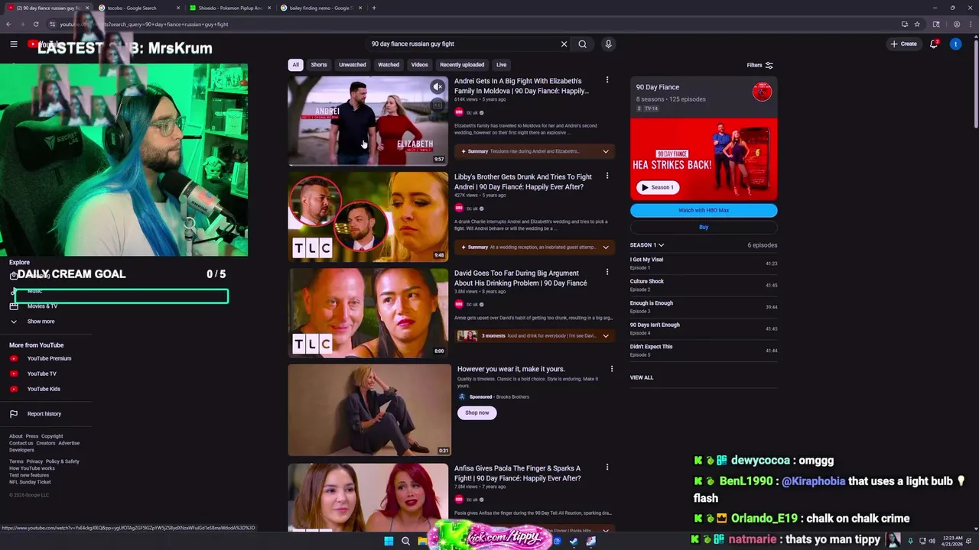979x550 pixels.
Task: Click the YouTube Kids sidebar icon
Action: click(14, 389)
